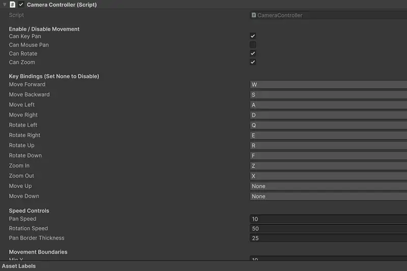Click the Move Right label
Viewport: 407px width, 271px height.
point(23,115)
